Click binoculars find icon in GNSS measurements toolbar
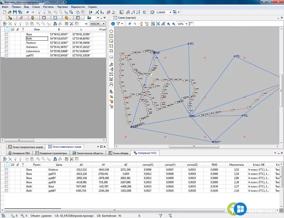The height and width of the screenshot is (218, 284). 55,159
